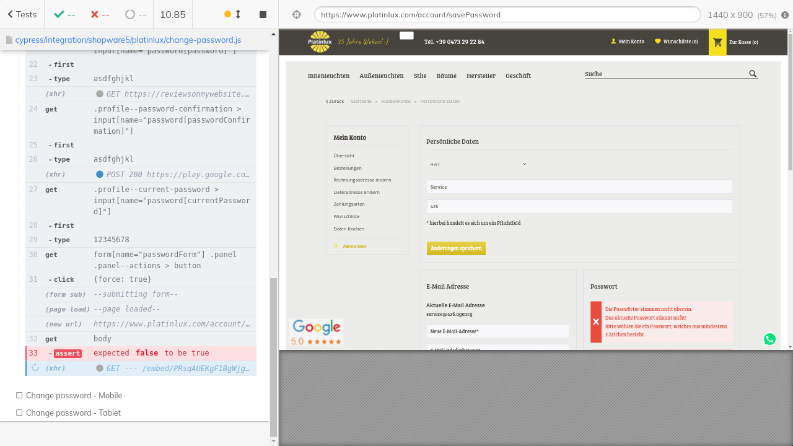Screen dimensions: 793x446
Task: Open the Innenleuchten menu
Action: coord(328,76)
